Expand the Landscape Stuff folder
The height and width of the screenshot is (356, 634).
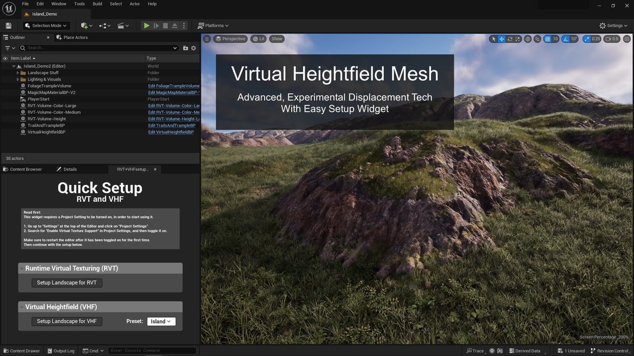18,73
